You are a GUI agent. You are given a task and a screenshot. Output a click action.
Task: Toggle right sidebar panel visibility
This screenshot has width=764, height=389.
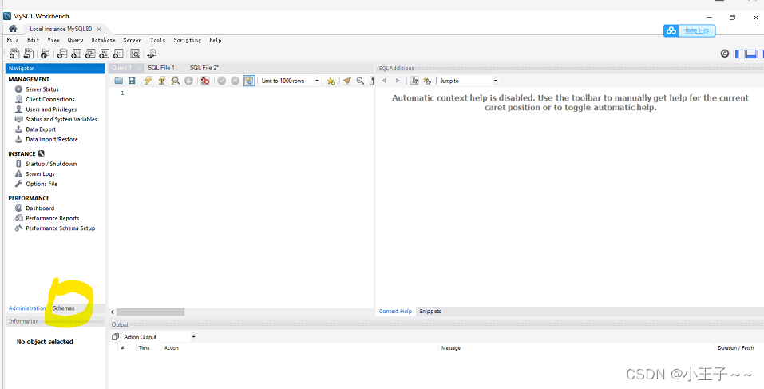coord(761,54)
